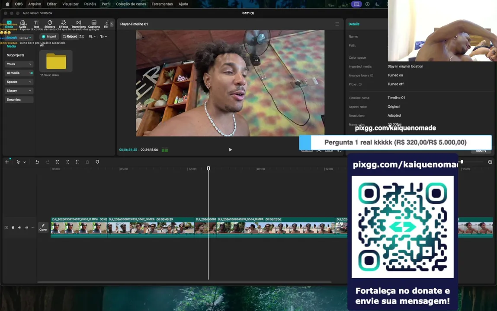Expand the Library dropdown
Screen dimensions: 497x311
click(x=19, y=90)
